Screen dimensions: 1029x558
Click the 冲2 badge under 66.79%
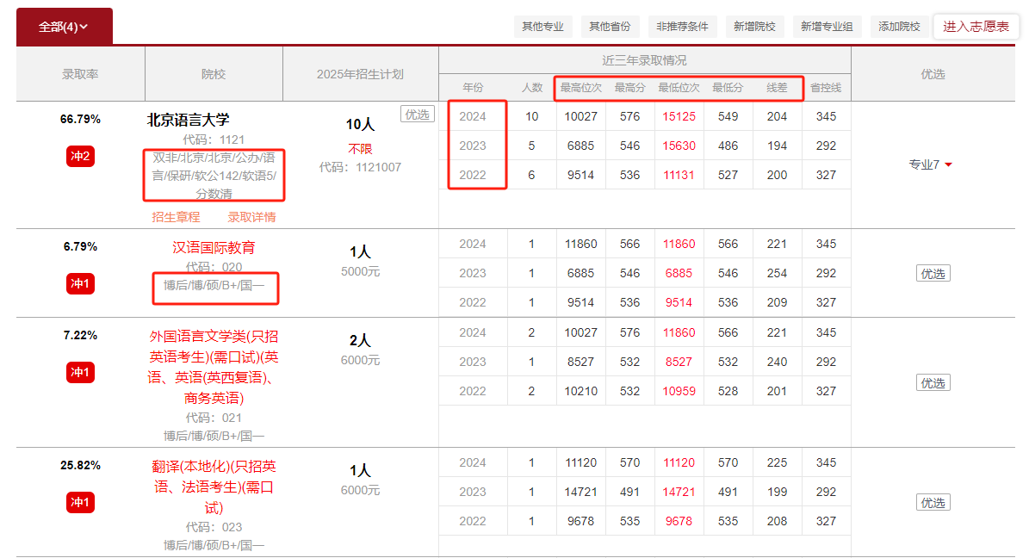[x=80, y=156]
